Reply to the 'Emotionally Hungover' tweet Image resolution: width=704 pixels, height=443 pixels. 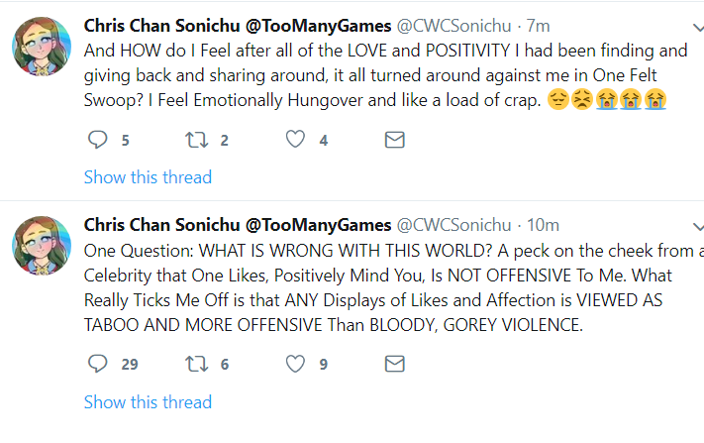point(97,140)
